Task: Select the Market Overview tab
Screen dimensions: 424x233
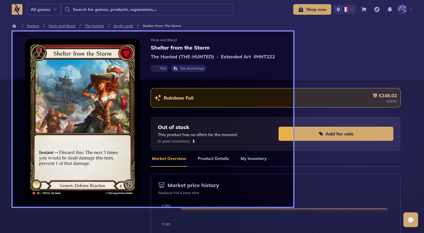Action: [169, 158]
